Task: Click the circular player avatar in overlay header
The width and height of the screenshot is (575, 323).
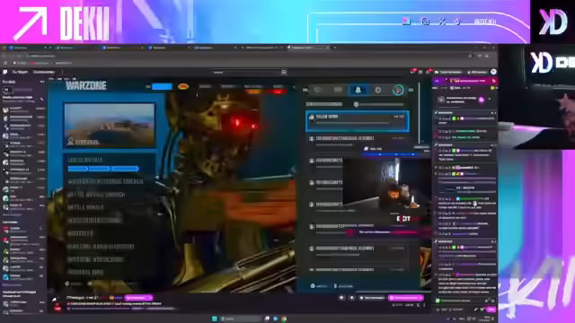Action: point(398,90)
